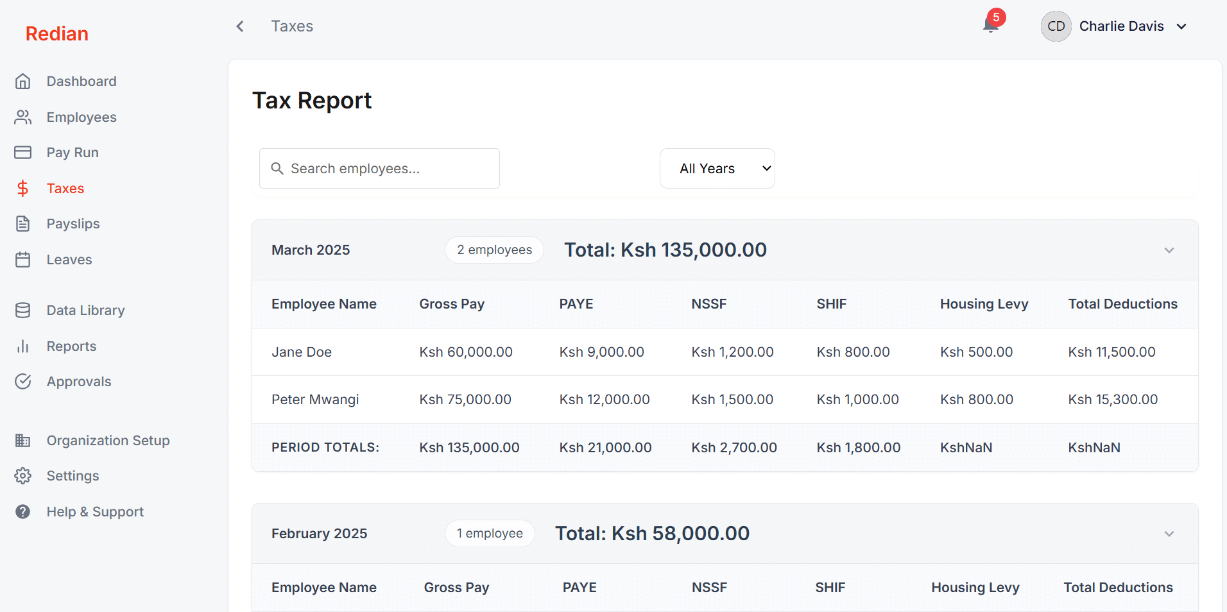The height and width of the screenshot is (612, 1227).
Task: Select Payslips in the sidebar
Action: point(73,224)
